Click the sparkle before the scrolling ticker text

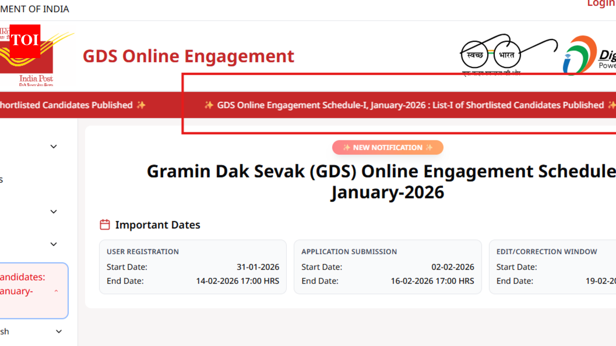(209, 105)
